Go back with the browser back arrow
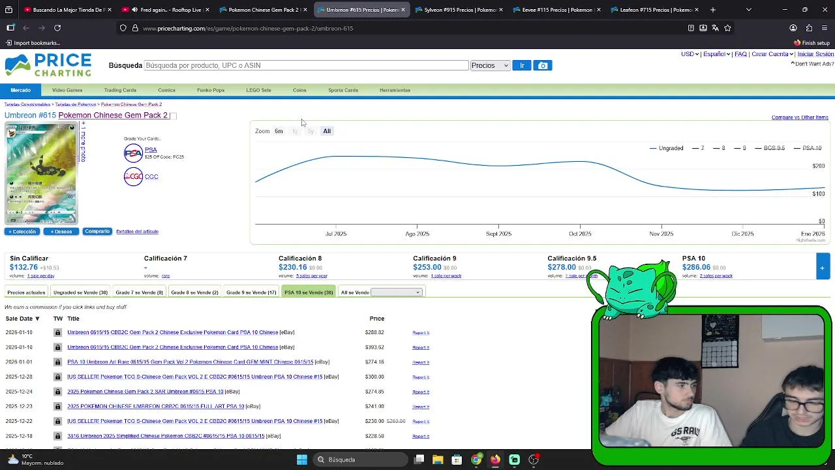 [26, 28]
